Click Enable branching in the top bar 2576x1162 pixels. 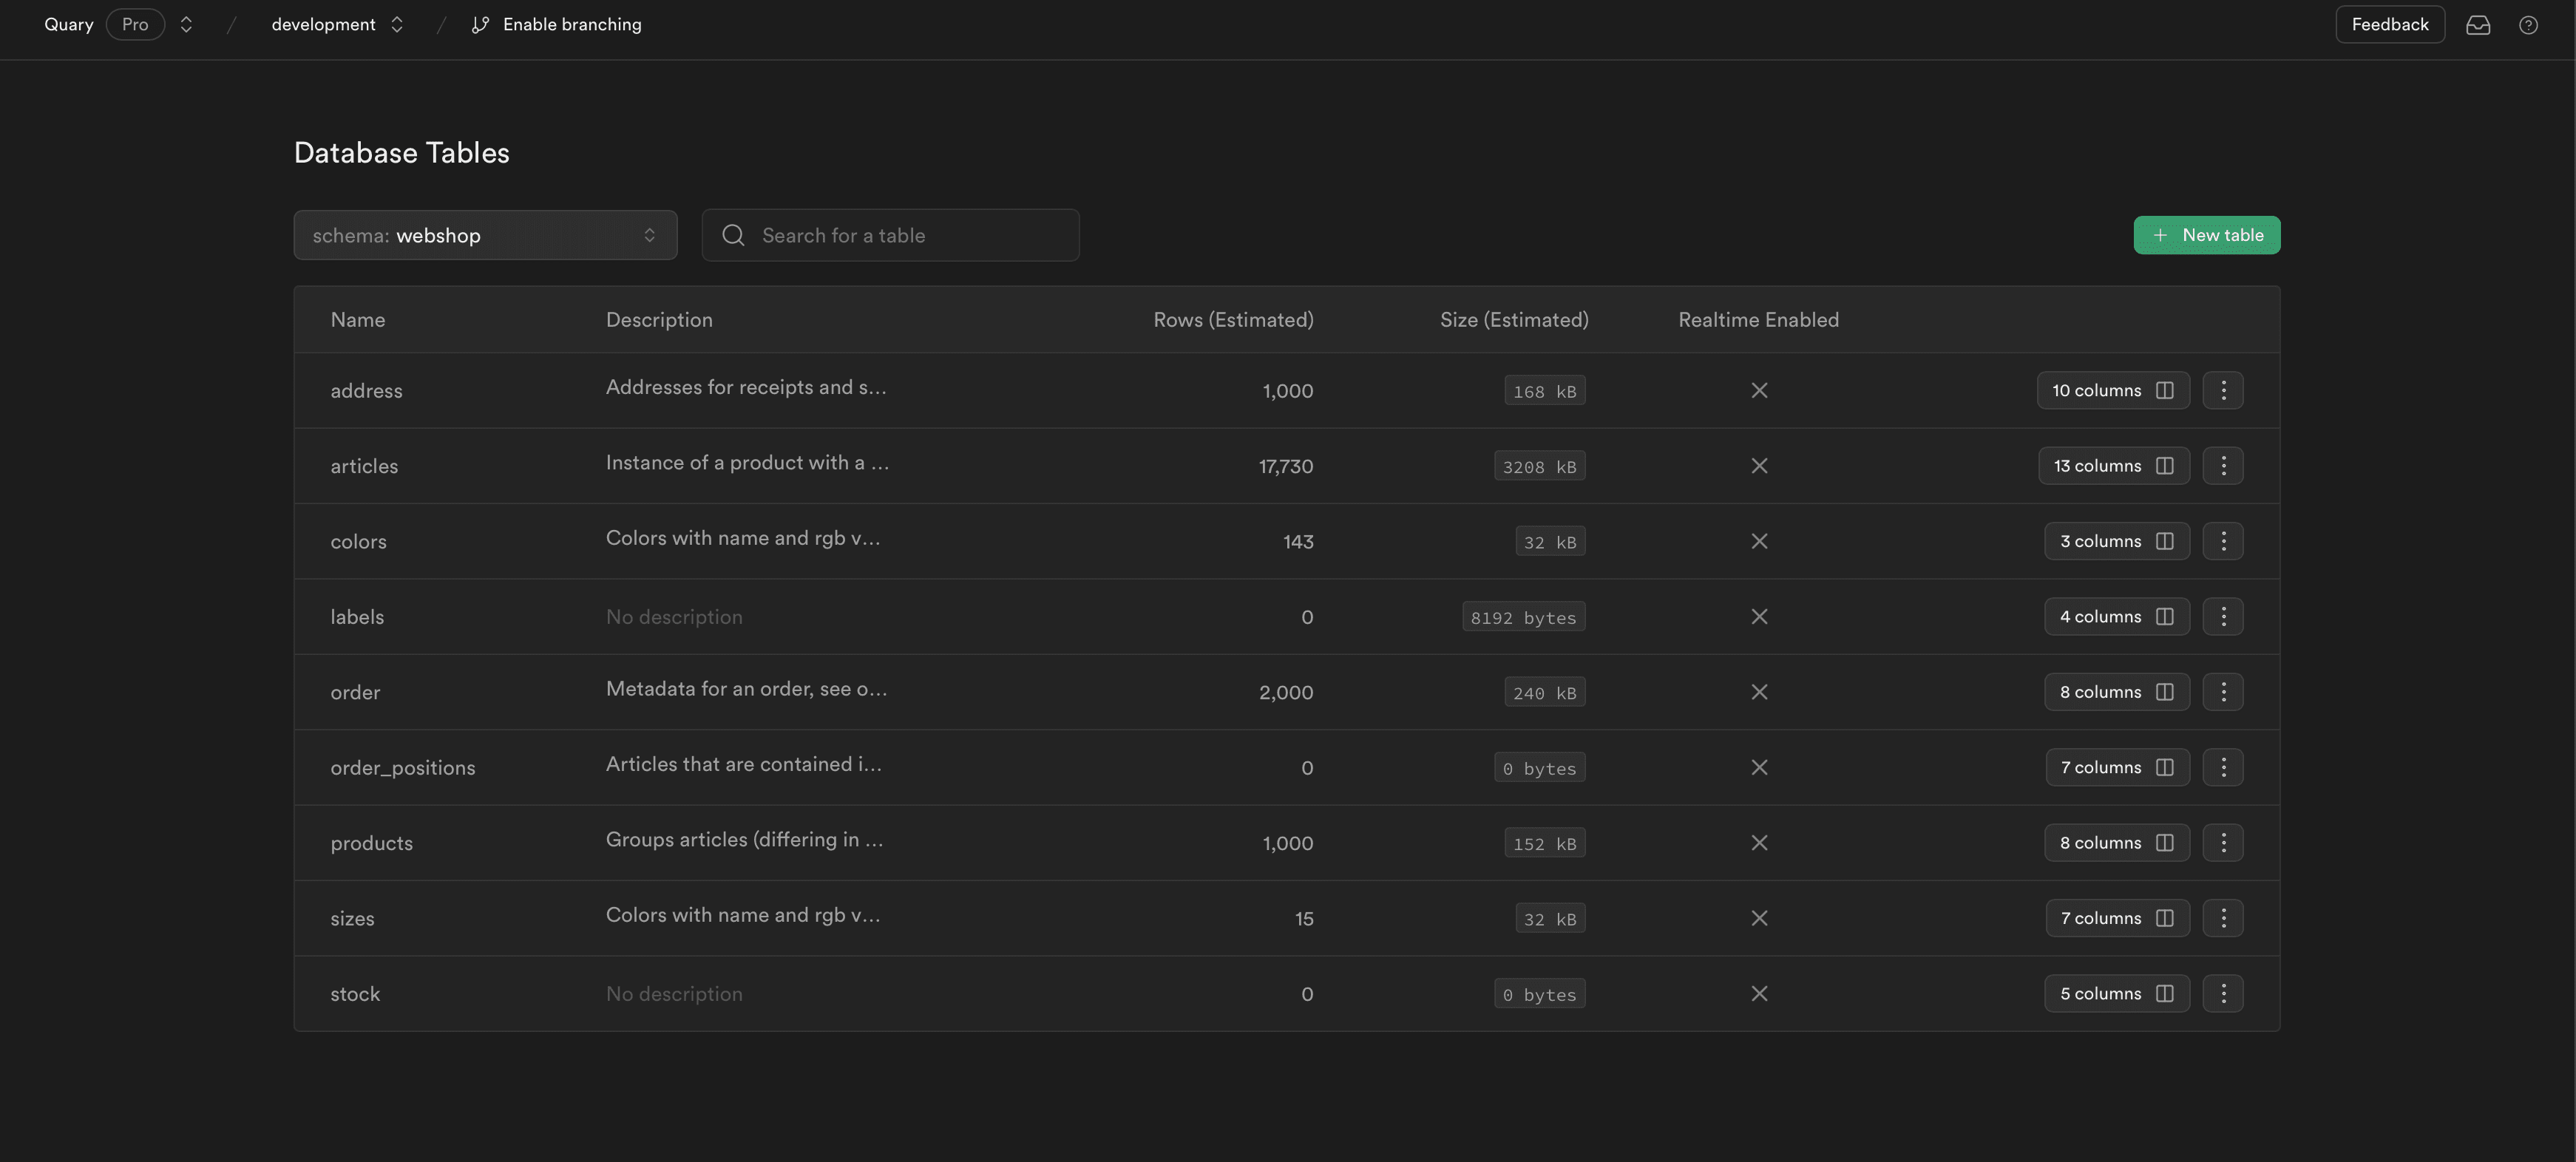tap(571, 24)
